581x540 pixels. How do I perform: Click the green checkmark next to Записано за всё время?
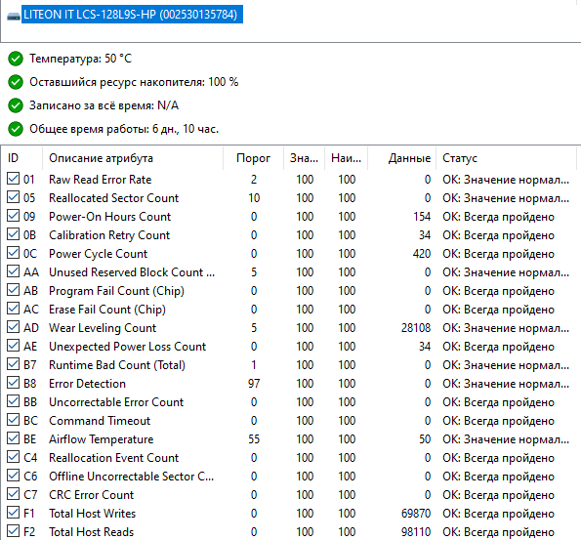point(16,105)
